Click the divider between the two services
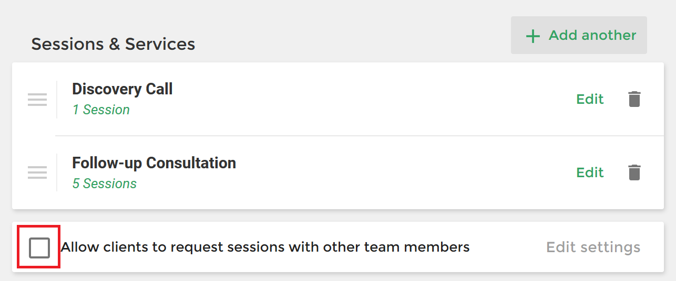The height and width of the screenshot is (281, 676). [x=359, y=136]
